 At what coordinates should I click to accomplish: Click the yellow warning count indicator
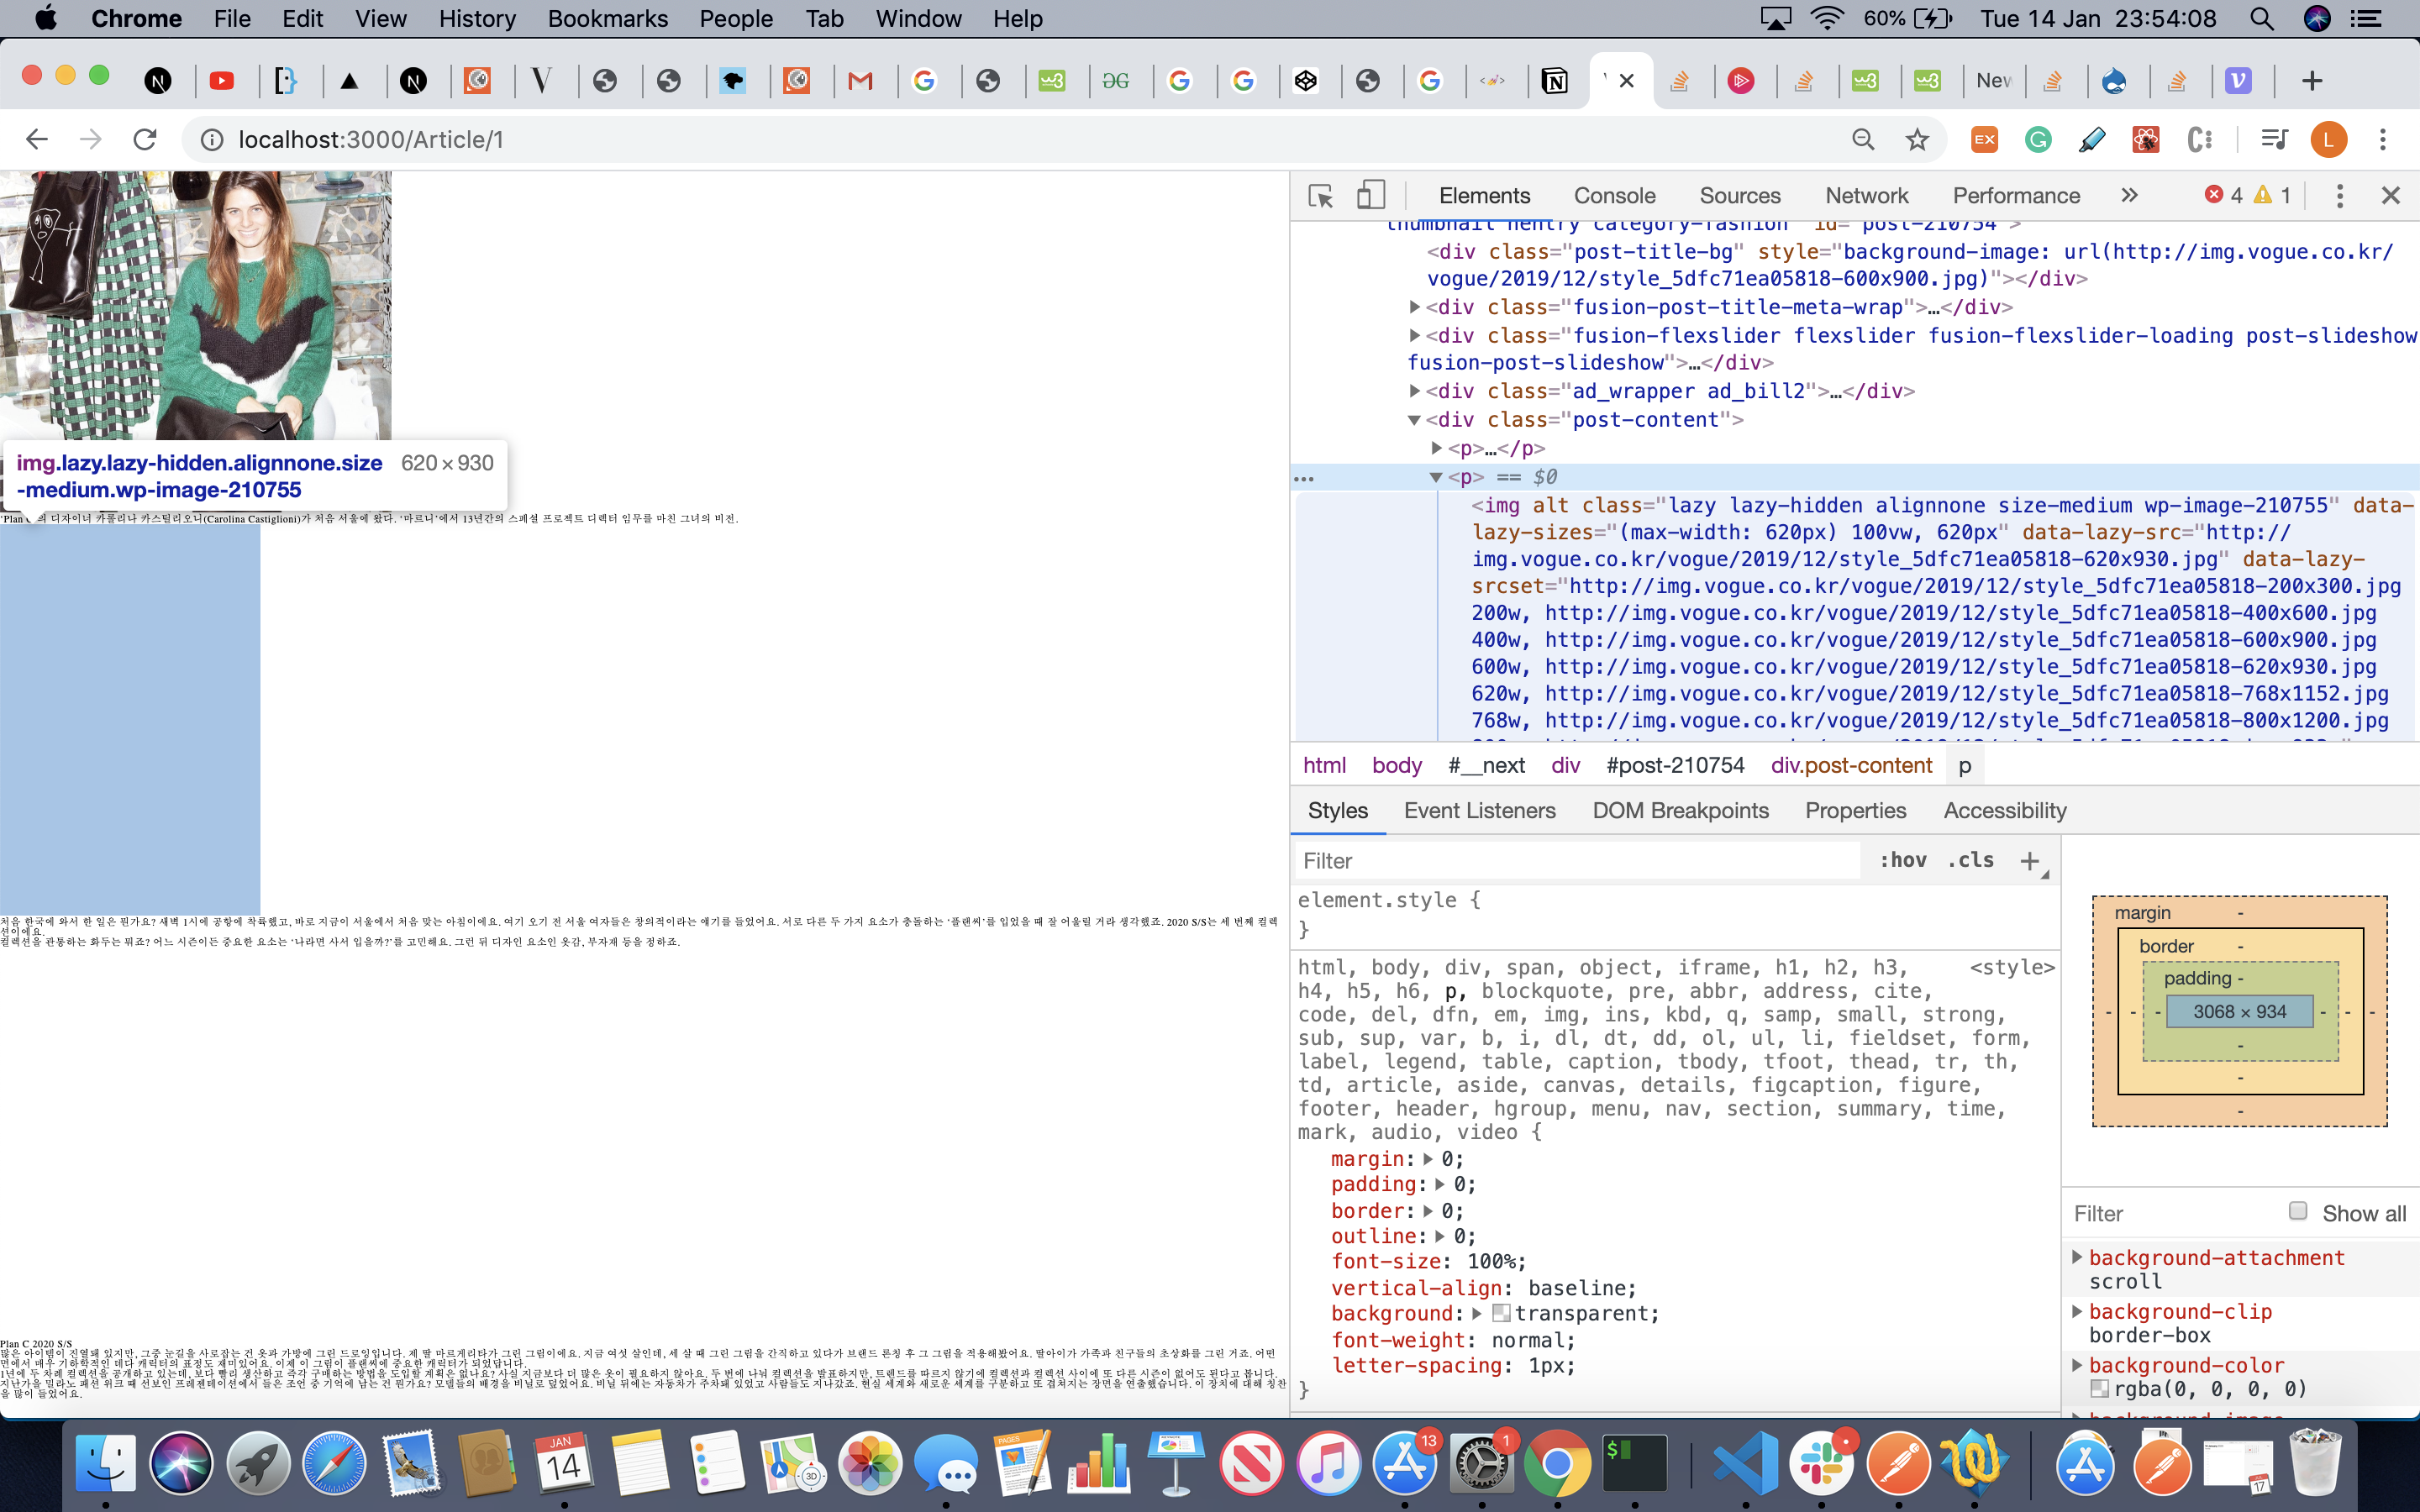[2273, 196]
